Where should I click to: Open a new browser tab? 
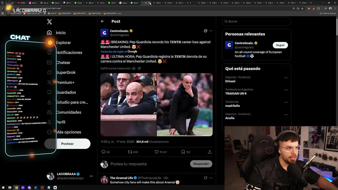(311, 3)
